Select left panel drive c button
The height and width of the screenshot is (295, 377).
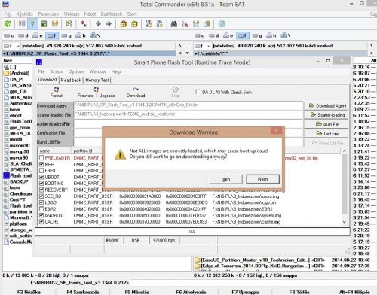click(x=9, y=35)
